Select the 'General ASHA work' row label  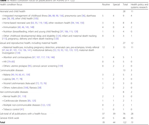pos(10,118)
